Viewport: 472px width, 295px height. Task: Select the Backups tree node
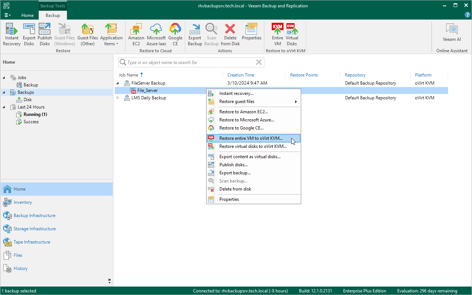26,92
